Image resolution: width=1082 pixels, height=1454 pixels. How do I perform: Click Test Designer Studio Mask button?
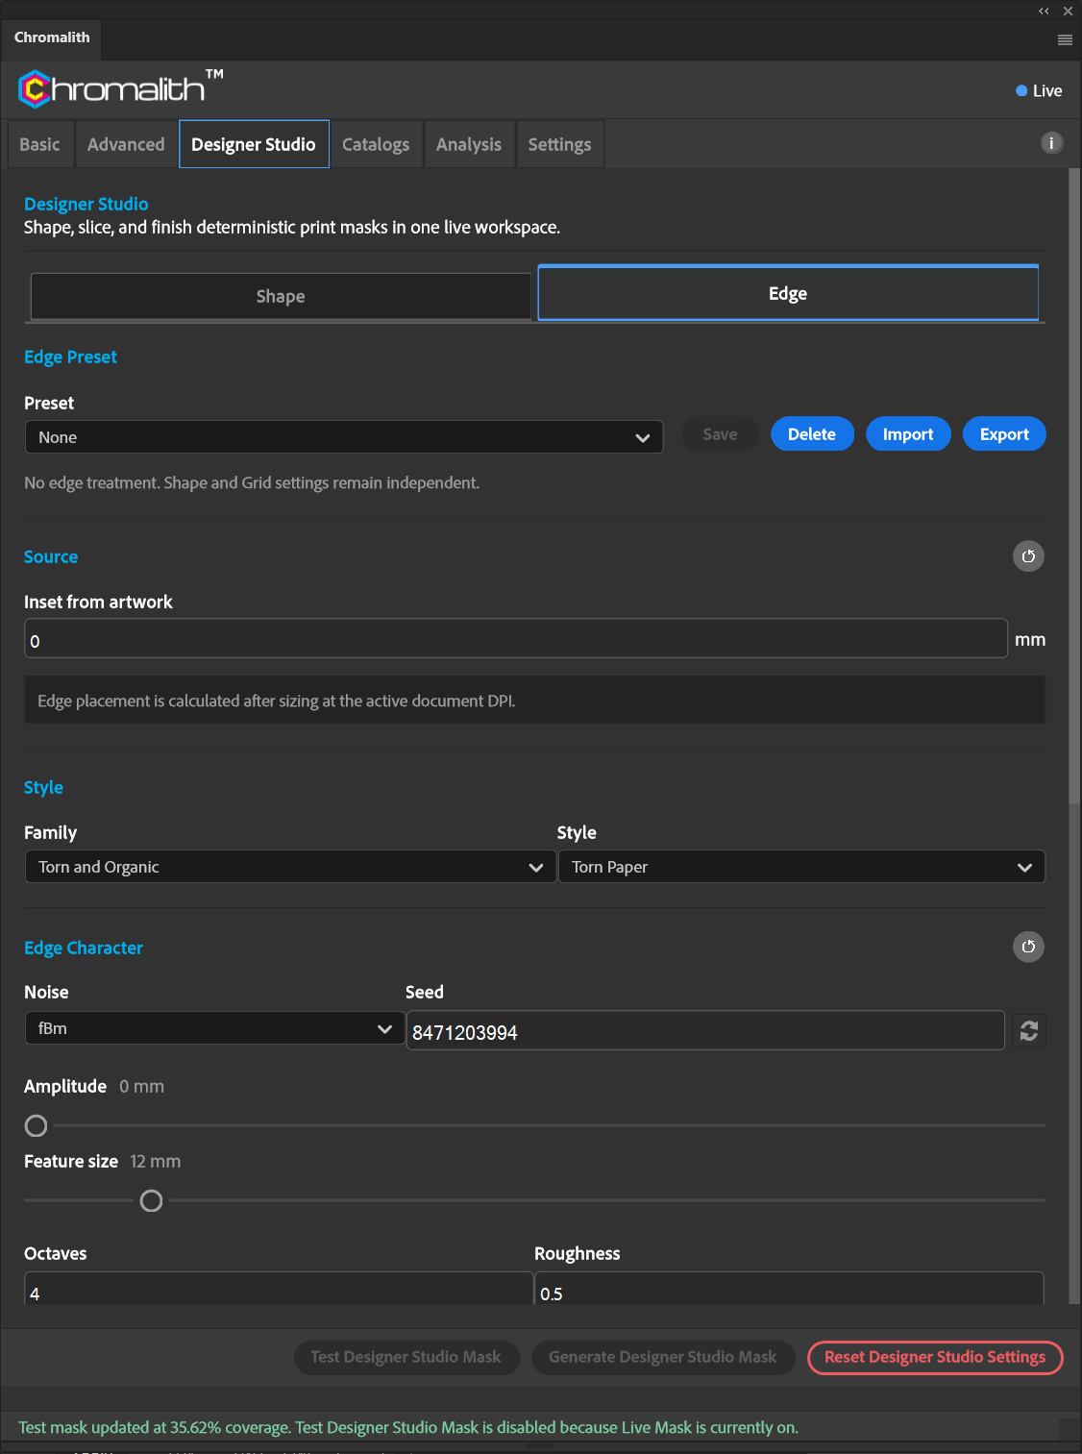click(x=406, y=1357)
